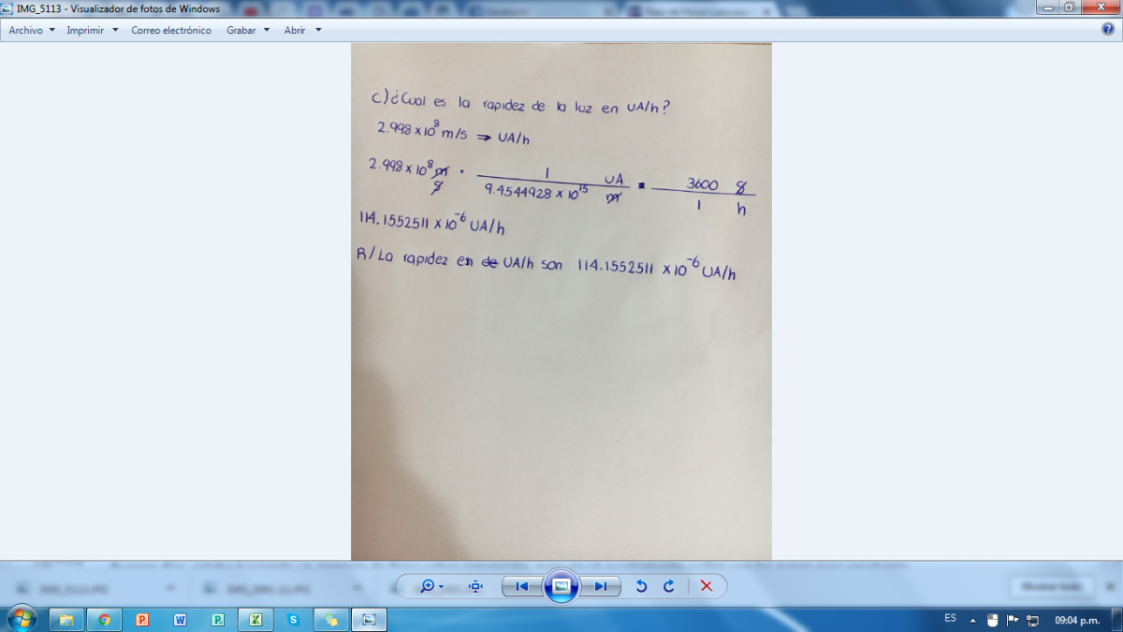Open the Archivo menu

tap(32, 30)
